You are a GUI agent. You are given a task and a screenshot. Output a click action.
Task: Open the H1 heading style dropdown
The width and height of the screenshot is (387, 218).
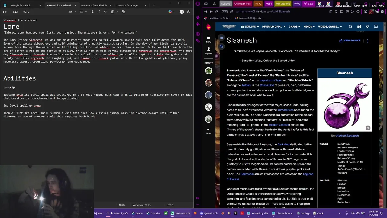(72, 12)
